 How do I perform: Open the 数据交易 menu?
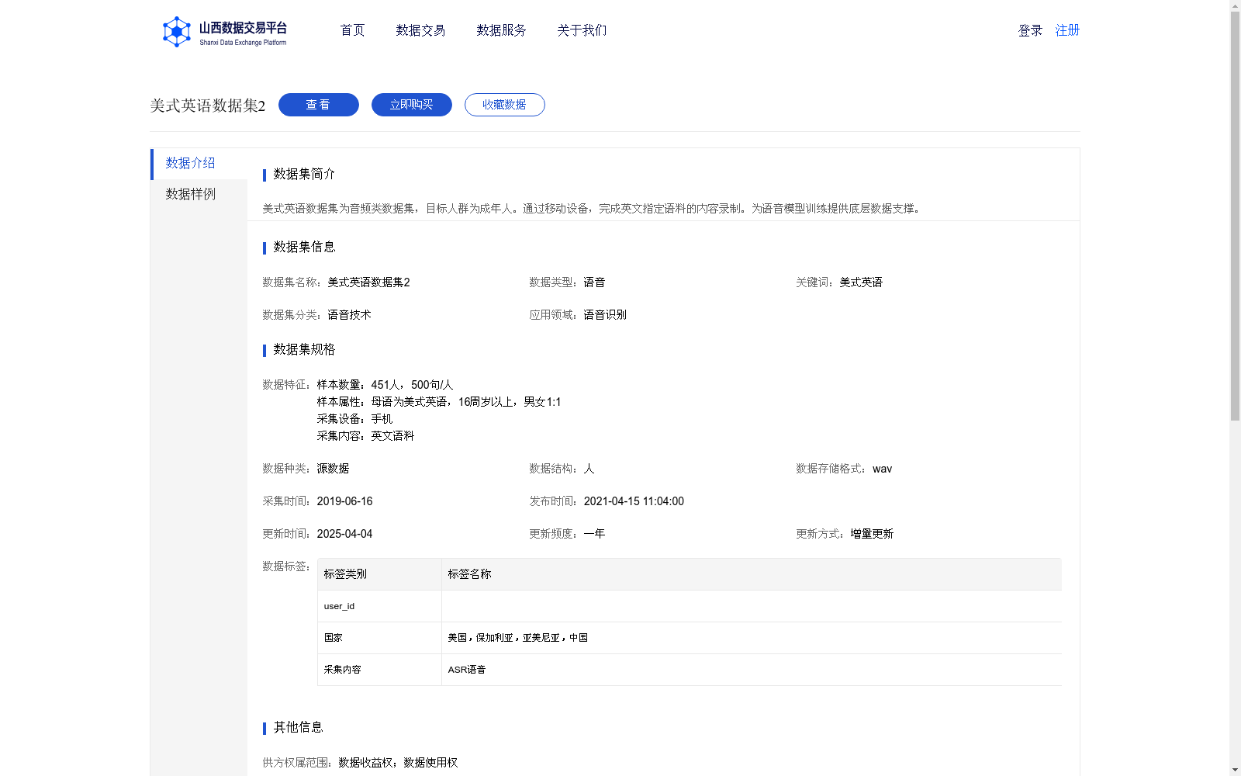pyautogui.click(x=420, y=30)
